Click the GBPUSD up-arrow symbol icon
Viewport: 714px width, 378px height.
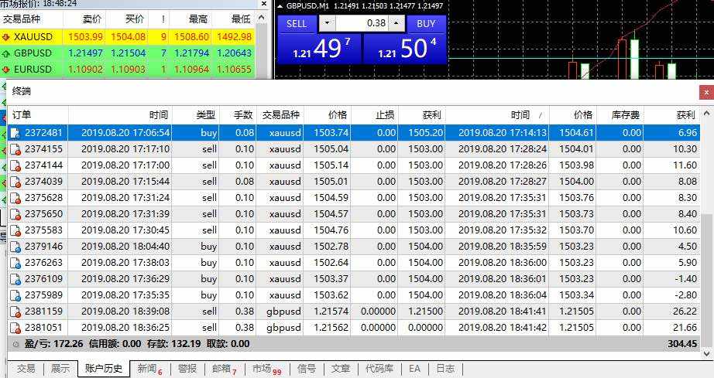(x=6, y=53)
